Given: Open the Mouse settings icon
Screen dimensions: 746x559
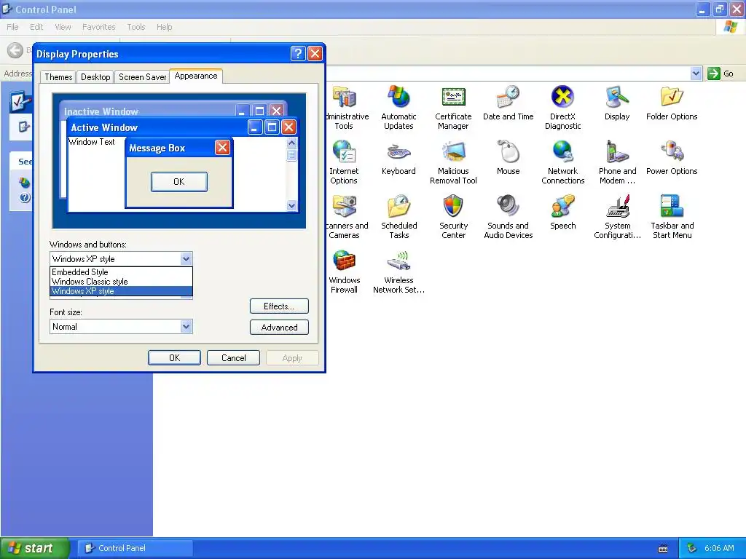Looking at the screenshot, I should point(508,158).
